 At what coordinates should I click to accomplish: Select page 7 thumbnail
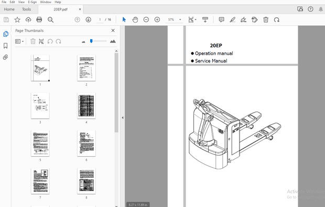[40, 181]
